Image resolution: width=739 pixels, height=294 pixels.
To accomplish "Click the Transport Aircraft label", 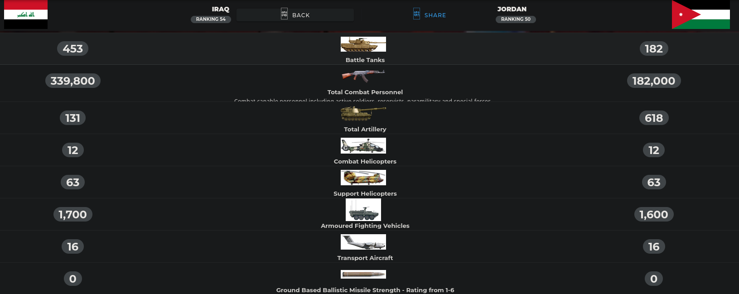I will 365,258.
